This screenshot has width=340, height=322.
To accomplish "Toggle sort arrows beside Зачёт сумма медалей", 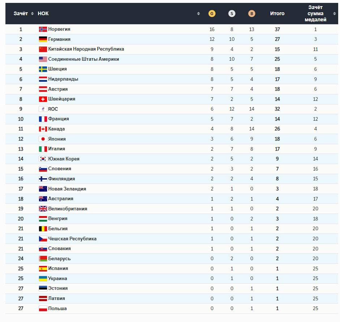I will [335, 14].
